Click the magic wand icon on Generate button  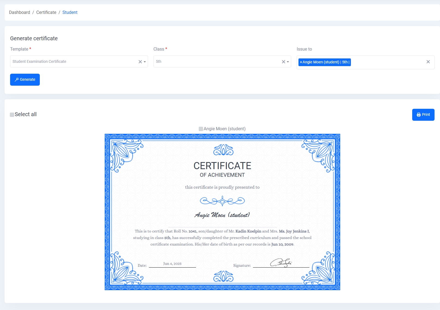point(17,79)
